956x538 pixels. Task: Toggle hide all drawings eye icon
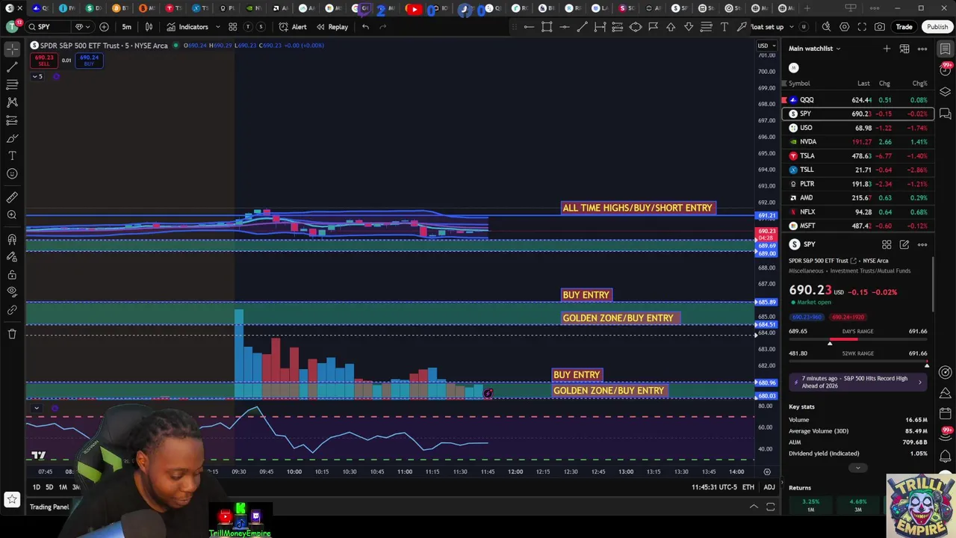click(12, 291)
